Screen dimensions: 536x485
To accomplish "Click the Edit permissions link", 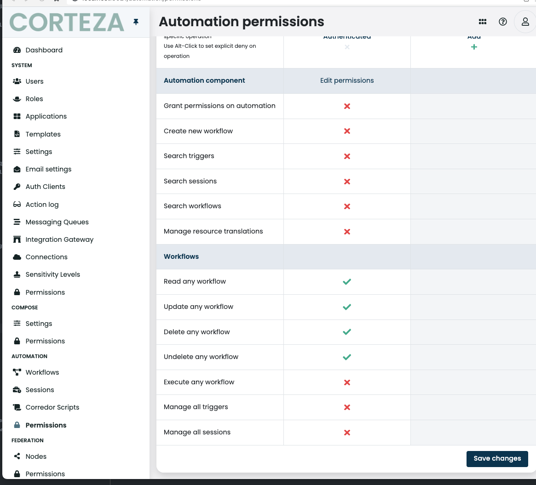I will (x=347, y=80).
